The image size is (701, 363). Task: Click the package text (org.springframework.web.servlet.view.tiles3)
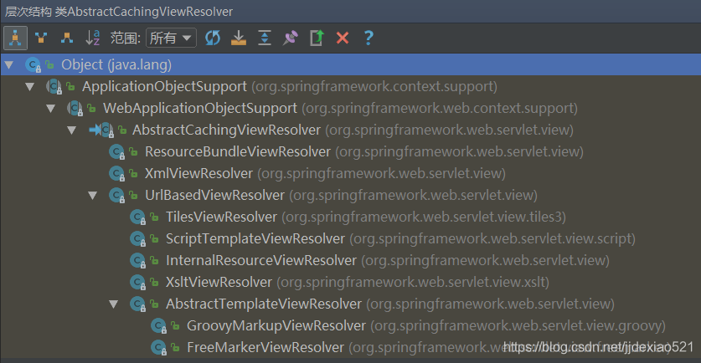tap(424, 217)
